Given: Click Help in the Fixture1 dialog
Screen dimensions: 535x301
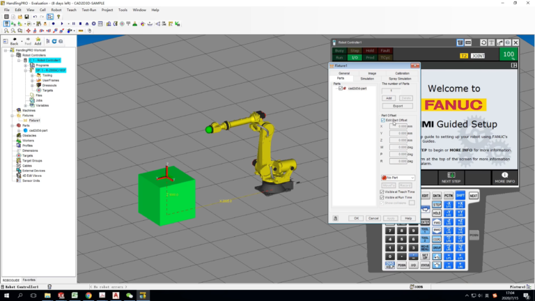Looking at the screenshot, I should click(408, 218).
